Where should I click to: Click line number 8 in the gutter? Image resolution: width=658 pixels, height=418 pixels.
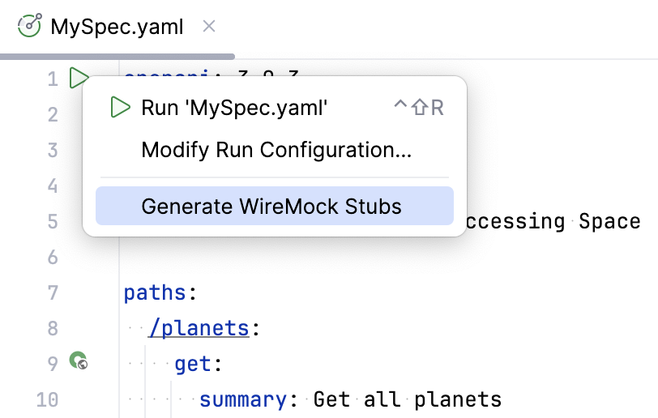[x=53, y=328]
